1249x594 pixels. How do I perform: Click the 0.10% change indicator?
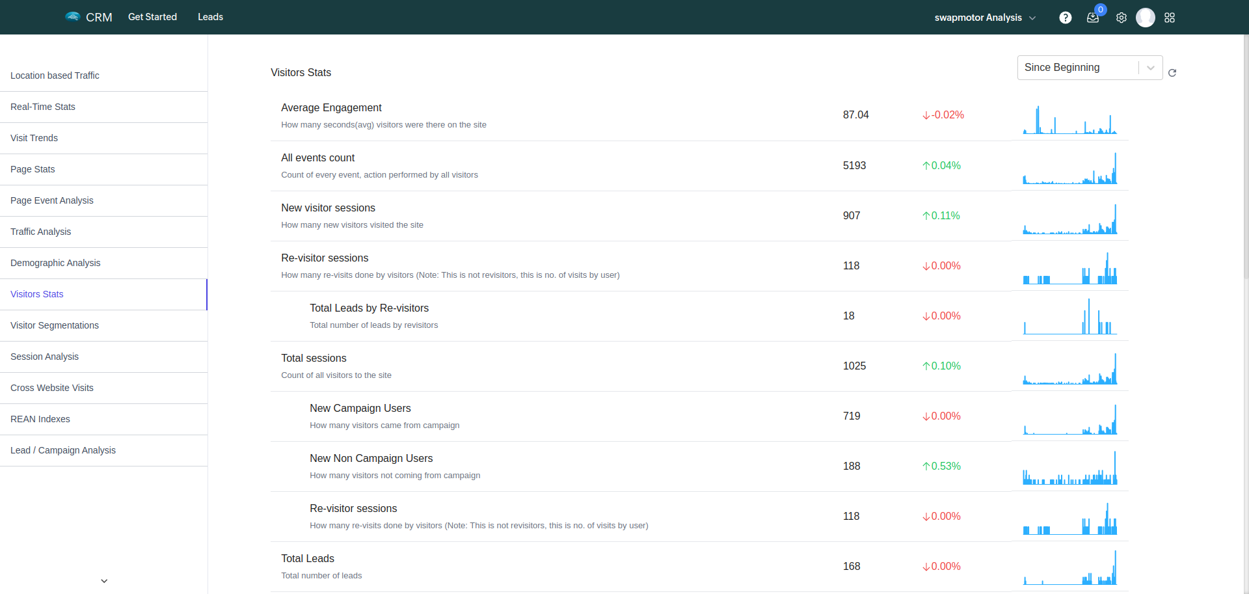(x=941, y=366)
